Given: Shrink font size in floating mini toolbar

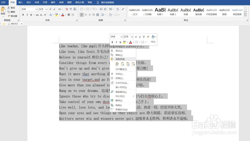Looking at the screenshot, I should 140,37.
